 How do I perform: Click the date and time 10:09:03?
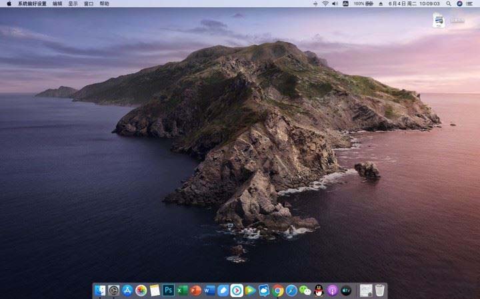point(414,4)
